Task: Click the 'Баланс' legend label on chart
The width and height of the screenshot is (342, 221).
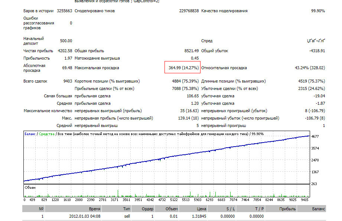Action: 30,134
